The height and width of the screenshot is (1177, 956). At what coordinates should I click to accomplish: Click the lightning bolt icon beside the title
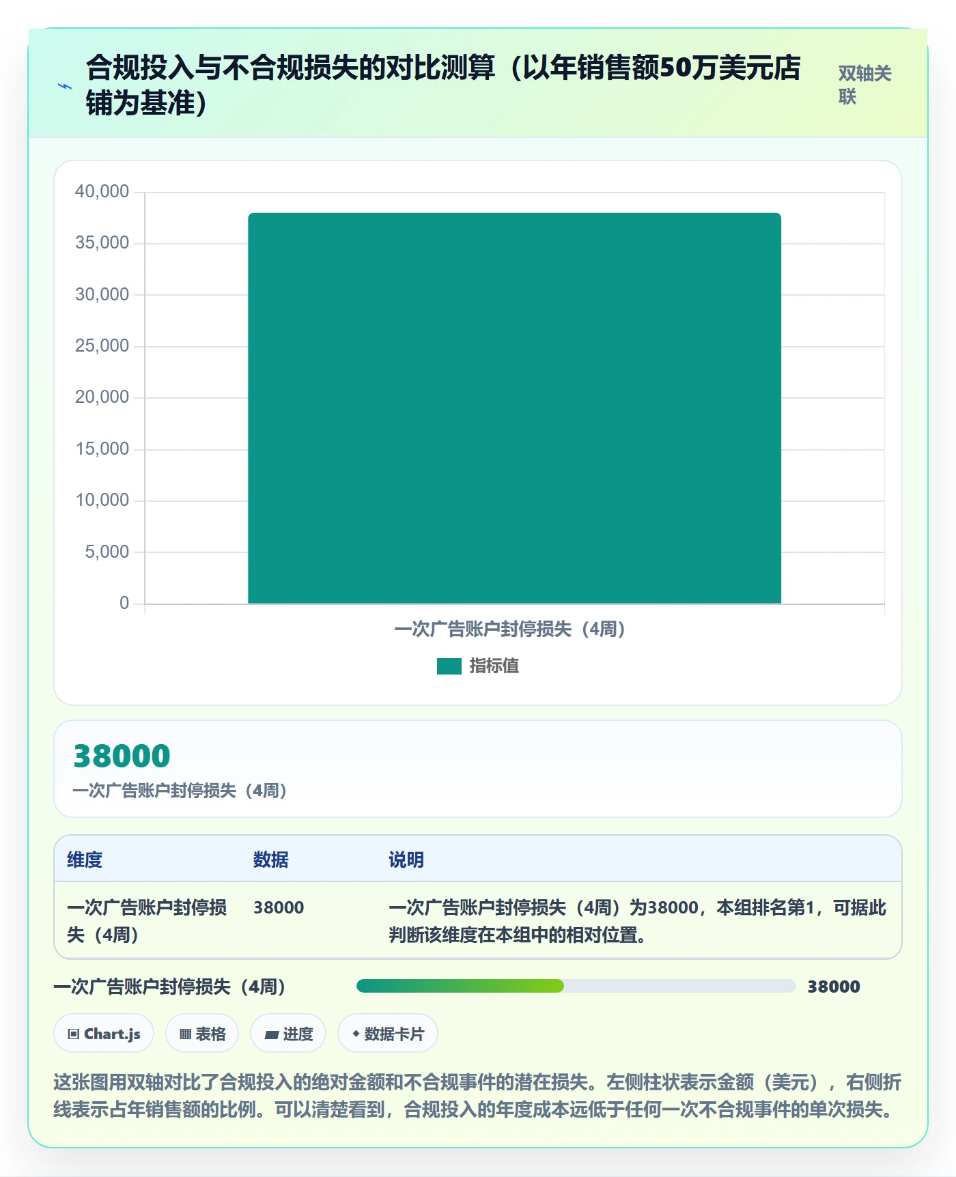coord(65,87)
